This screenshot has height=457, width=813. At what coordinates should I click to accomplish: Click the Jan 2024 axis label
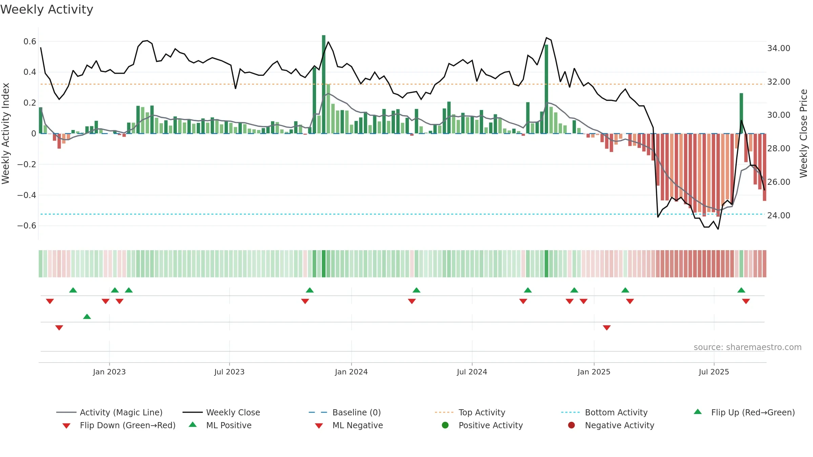[351, 372]
